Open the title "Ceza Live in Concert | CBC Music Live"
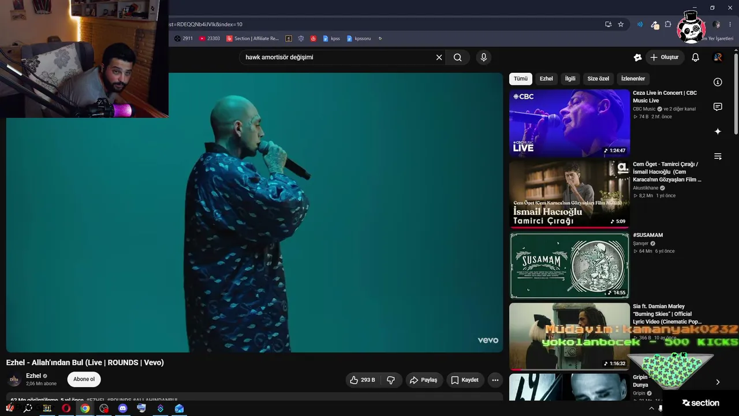This screenshot has width=739, height=416. point(665,96)
